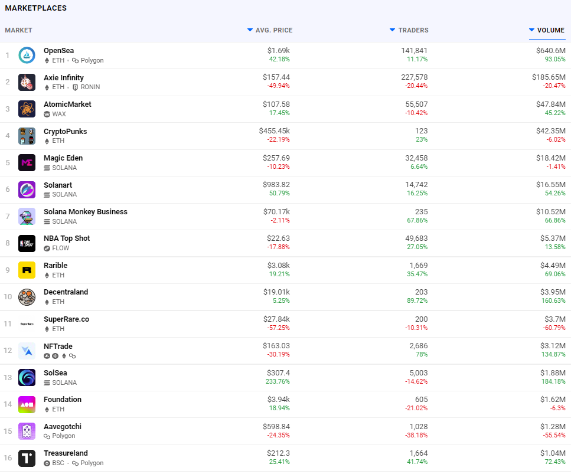Viewport: 571px width, 474px height.
Task: Click the NFTrade marketplace name
Action: point(58,346)
